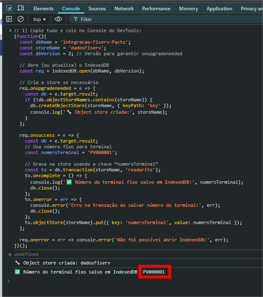Viewport: 263px width, 297px height.
Task: Click the 'undefined' return value line
Action: click(26, 254)
